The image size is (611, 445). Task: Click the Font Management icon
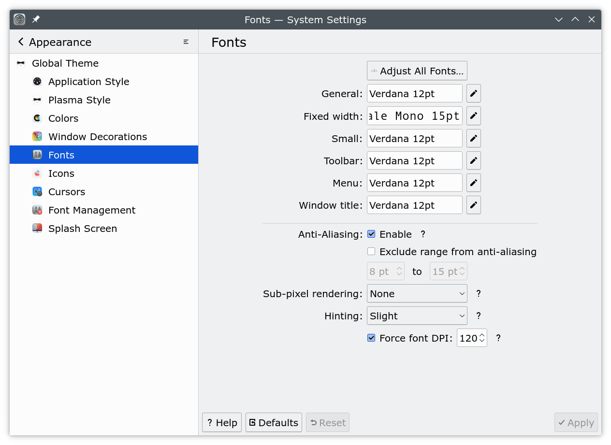pyautogui.click(x=37, y=210)
